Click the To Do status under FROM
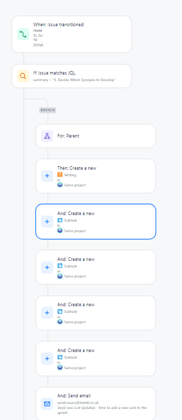Image resolution: width=182 pixels, height=420 pixels. 38,35
